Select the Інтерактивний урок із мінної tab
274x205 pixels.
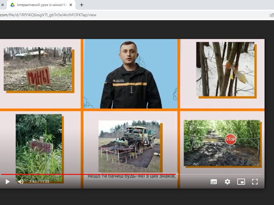(41, 5)
